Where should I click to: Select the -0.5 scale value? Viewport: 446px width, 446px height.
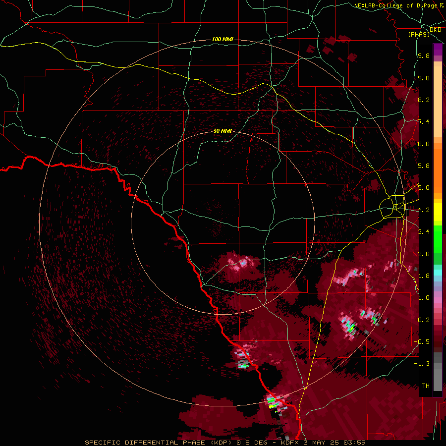click(422, 341)
